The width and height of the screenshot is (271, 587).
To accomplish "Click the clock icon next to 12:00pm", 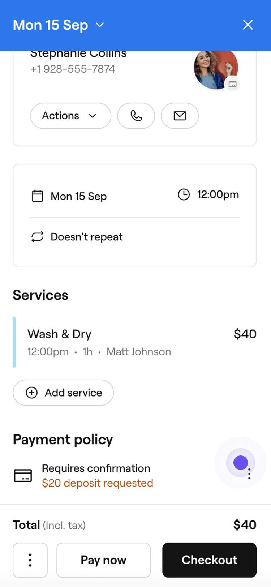I will coord(184,194).
